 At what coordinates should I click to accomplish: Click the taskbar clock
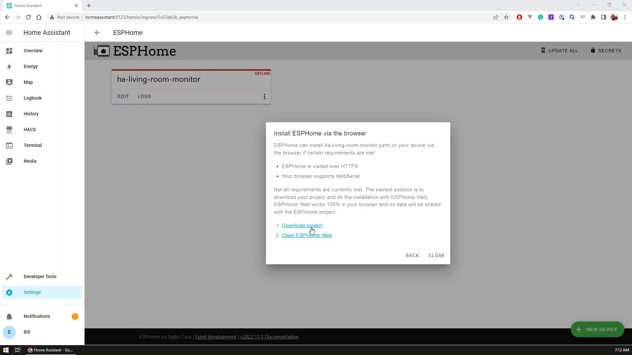click(x=621, y=350)
